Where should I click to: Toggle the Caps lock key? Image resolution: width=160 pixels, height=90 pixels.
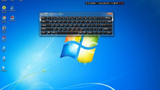46,25
